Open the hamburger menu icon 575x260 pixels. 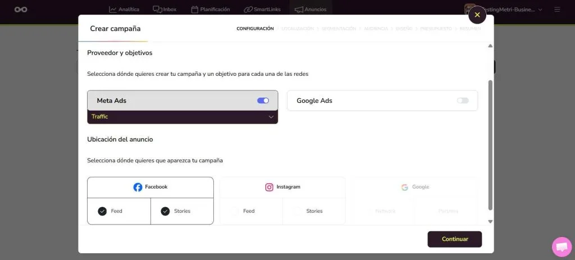click(x=558, y=10)
